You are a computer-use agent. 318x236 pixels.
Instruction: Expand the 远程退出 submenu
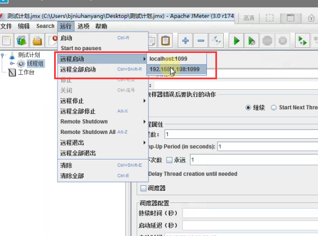[x=103, y=142]
